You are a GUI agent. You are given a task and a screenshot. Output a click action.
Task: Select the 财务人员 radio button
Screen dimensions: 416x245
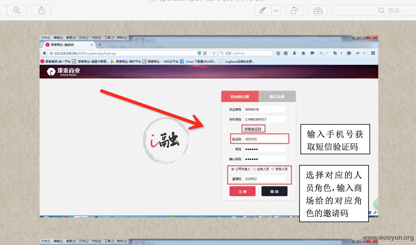pyautogui.click(x=273, y=169)
